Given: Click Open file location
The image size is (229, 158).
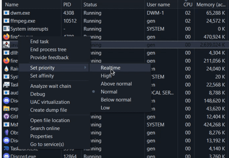Looking at the screenshot, I should coord(50,120).
